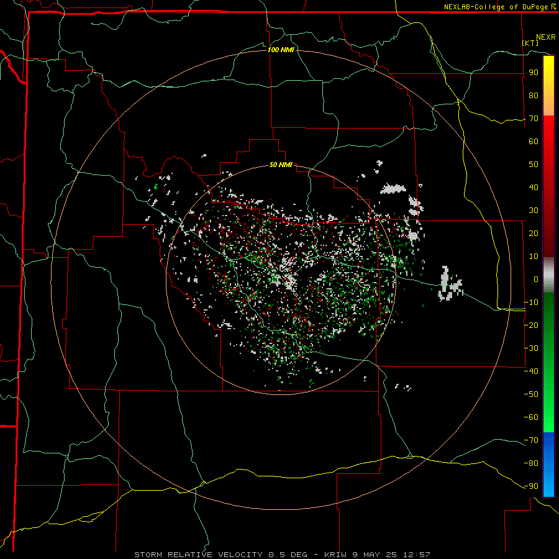This screenshot has height=559, width=559.
Task: Click the gray zero-velocity segment of the color bar
Action: point(548,275)
